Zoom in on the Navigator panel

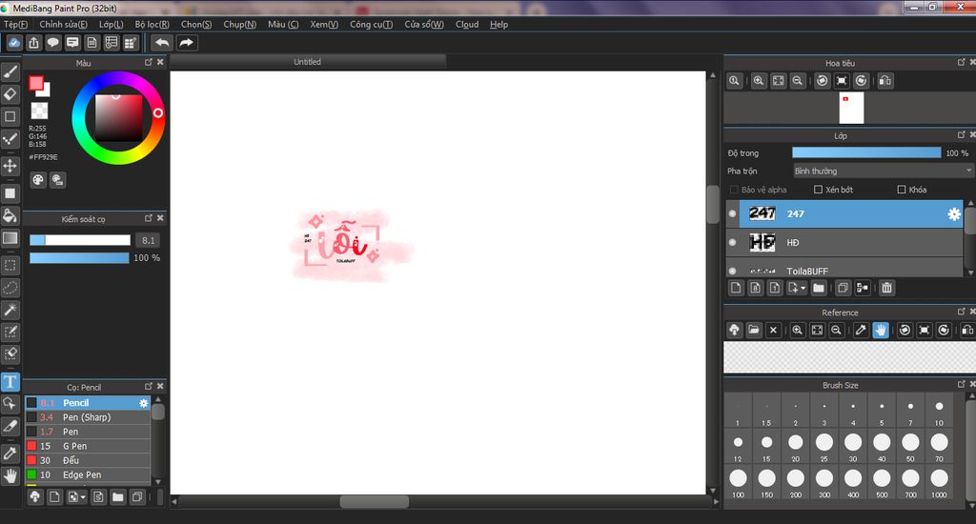point(758,81)
